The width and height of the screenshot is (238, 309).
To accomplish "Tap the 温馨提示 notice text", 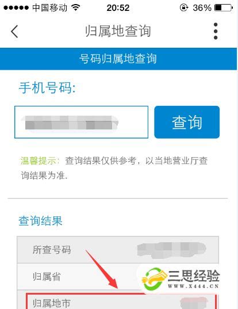I will point(114,168).
